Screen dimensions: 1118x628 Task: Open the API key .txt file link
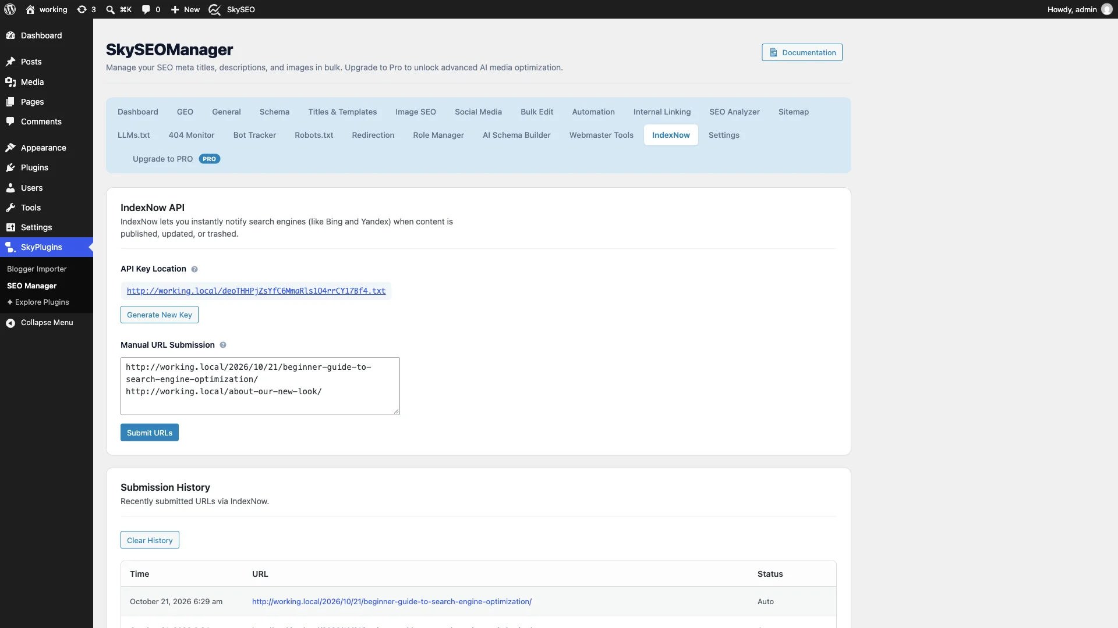tap(256, 291)
